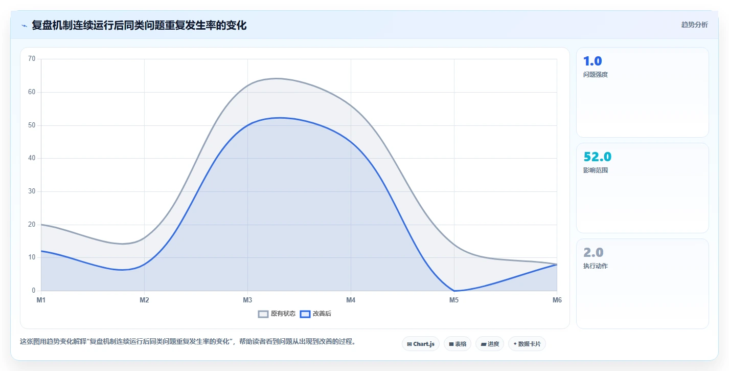Image resolution: width=729 pixels, height=371 pixels.
Task: Click the 50 y-axis tick label
Action: [x=32, y=125]
